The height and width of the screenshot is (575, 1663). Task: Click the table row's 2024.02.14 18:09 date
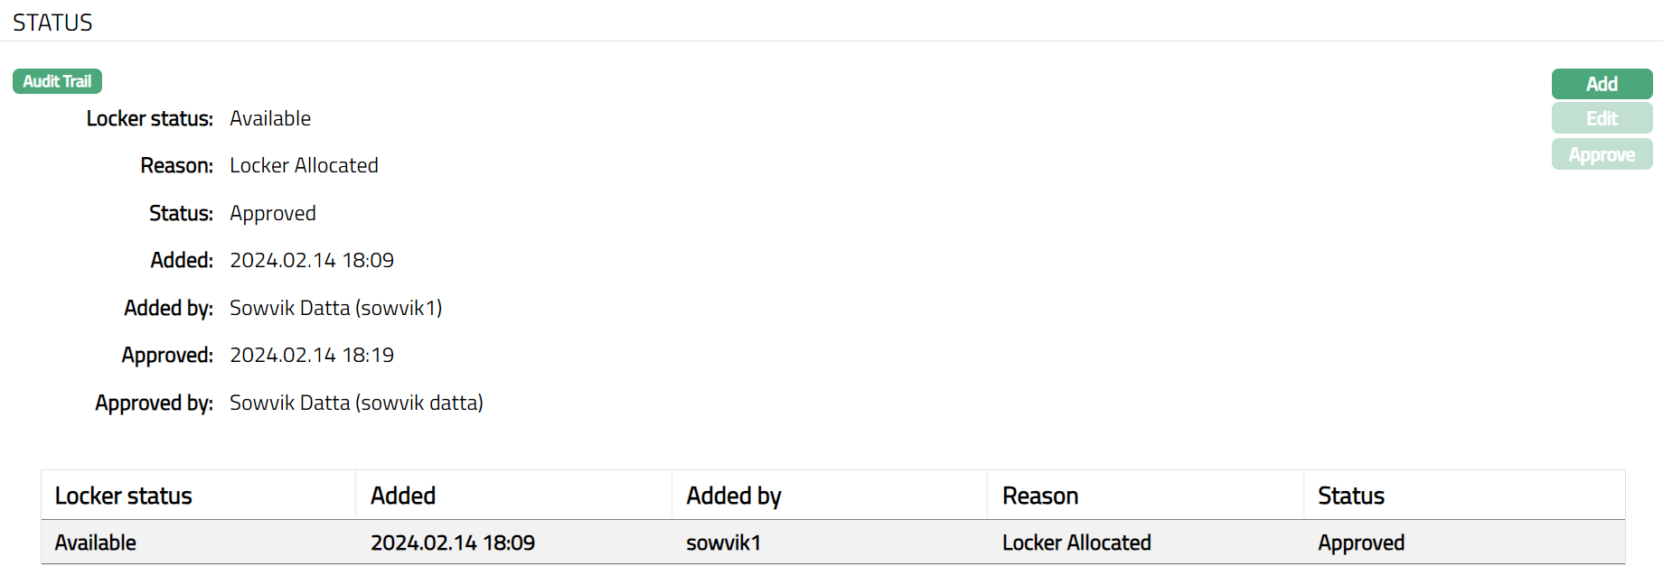(x=453, y=543)
